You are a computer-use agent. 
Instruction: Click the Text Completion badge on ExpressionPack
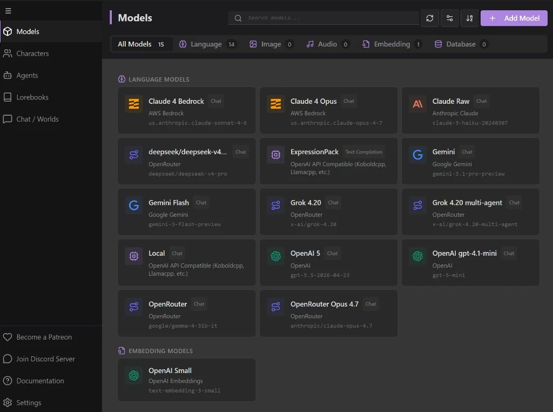click(363, 152)
